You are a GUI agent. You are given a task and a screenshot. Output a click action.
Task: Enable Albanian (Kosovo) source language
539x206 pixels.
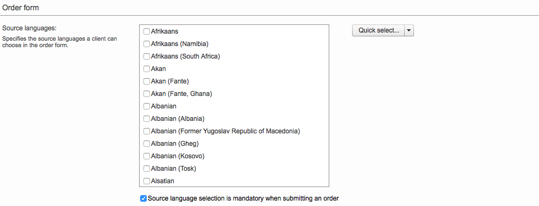[x=147, y=156]
